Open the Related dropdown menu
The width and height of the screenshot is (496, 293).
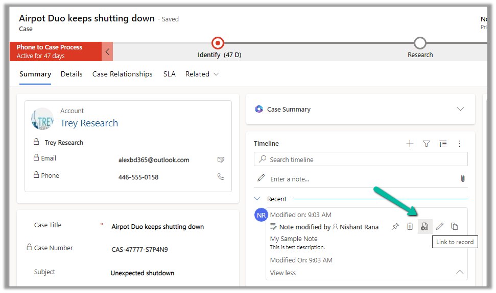pos(202,74)
